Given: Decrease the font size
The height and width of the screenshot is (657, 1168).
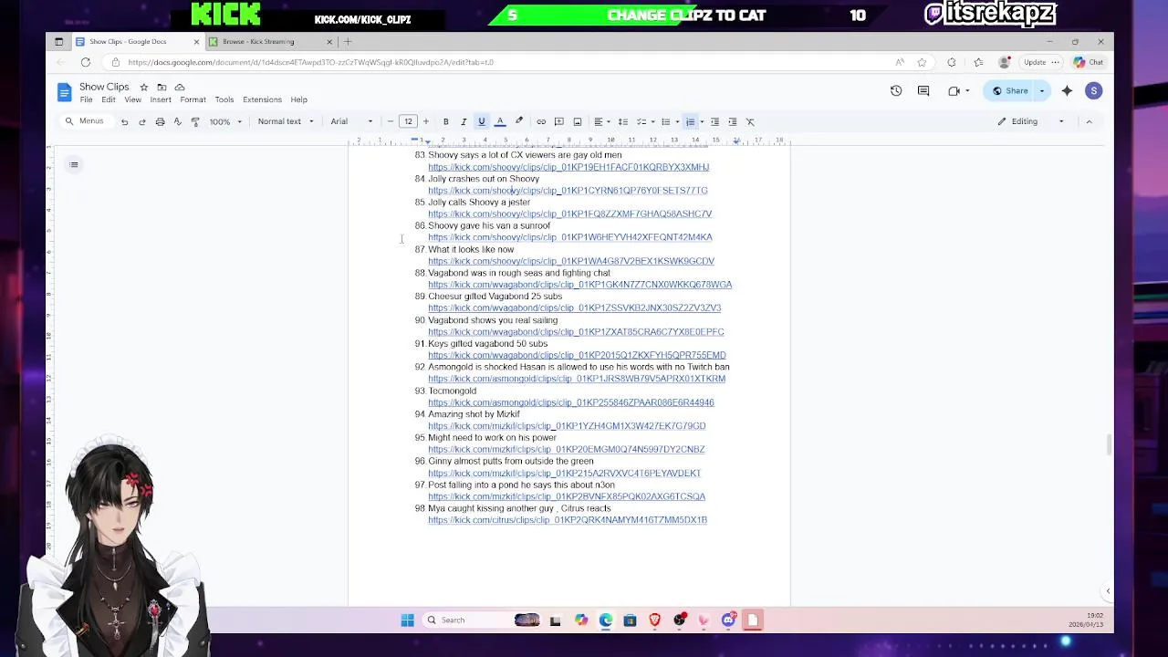Looking at the screenshot, I should click(x=391, y=121).
